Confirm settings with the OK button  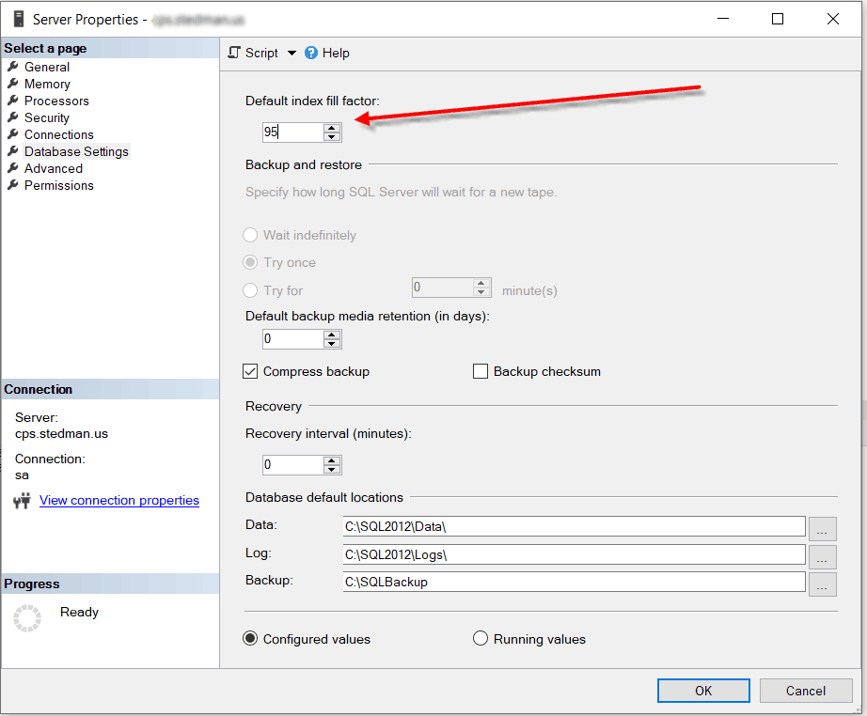click(x=702, y=690)
